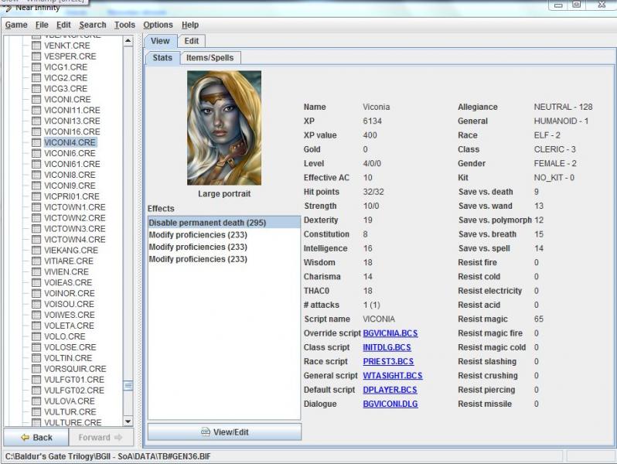The height and width of the screenshot is (464, 617).
Task: Select the Stats tab
Action: [x=162, y=58]
